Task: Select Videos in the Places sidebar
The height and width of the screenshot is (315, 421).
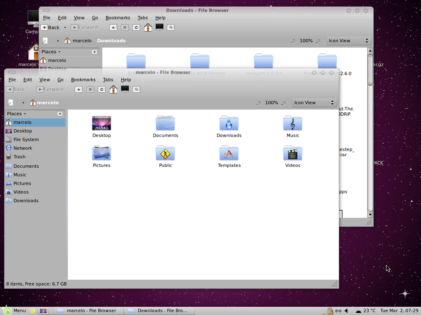Action: pyautogui.click(x=35, y=192)
